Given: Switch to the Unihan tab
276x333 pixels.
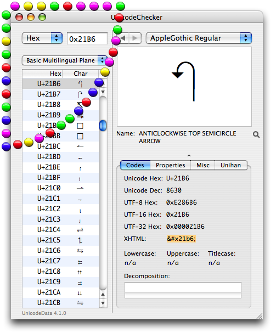Looking at the screenshot, I should 231,165.
